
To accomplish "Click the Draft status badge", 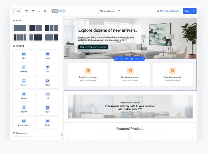I will pos(55,11).
